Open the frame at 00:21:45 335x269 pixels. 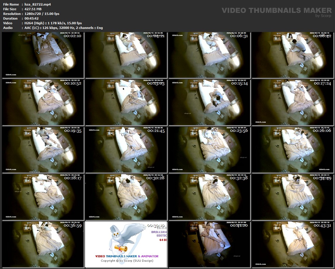pyautogui.click(x=126, y=150)
